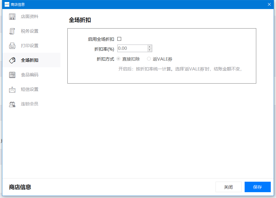Click the 店面资料 building icon
This screenshot has height=198, width=276.
12,17
